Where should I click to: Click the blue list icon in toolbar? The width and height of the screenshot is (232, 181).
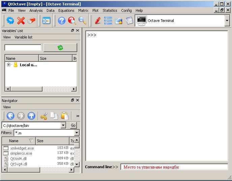click(108, 21)
